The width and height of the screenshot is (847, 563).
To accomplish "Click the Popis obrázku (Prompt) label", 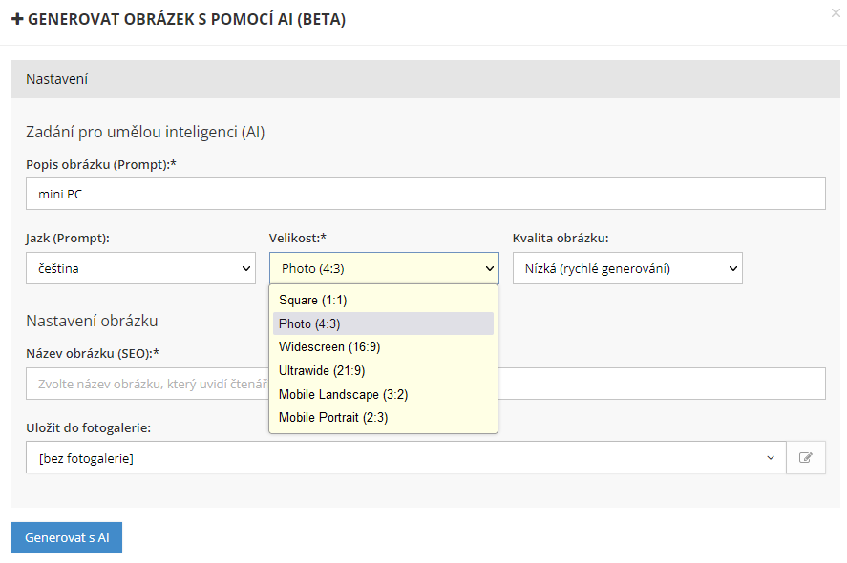I will pos(101,164).
